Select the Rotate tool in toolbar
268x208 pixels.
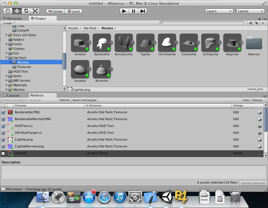[x=26, y=11]
